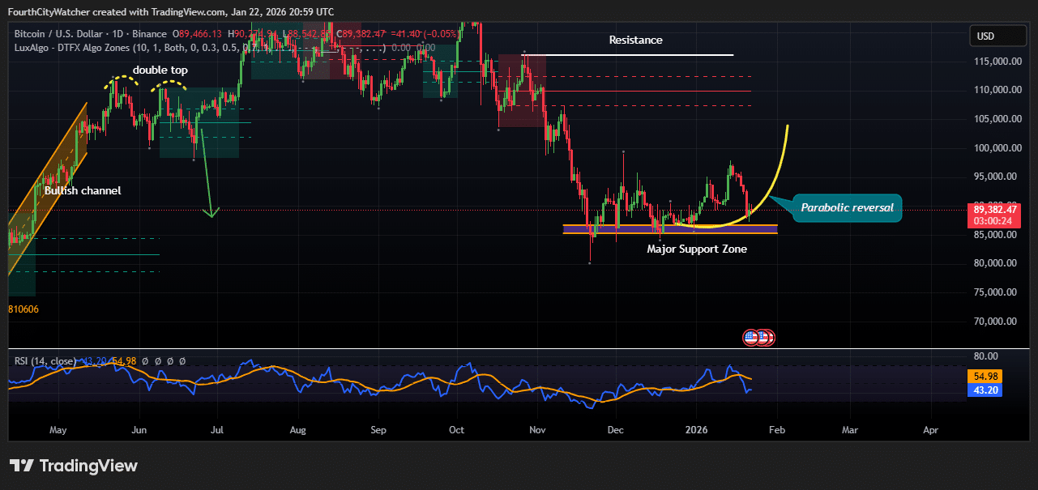Image resolution: width=1038 pixels, height=490 pixels.
Task: Click the orange RSI value tag 54.98
Action: [985, 377]
